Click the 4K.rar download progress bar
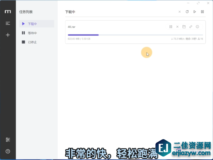The width and height of the screenshot is (213, 160). 135,35
